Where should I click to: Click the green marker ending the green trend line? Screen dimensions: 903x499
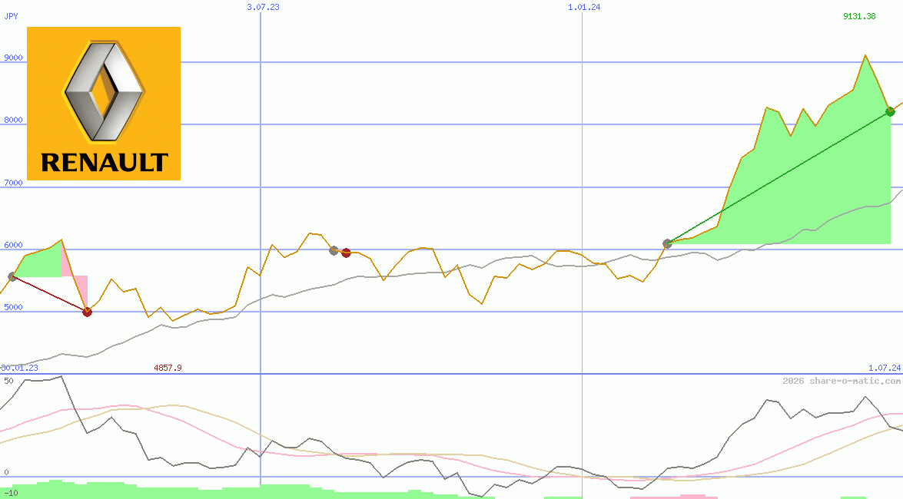[890, 111]
